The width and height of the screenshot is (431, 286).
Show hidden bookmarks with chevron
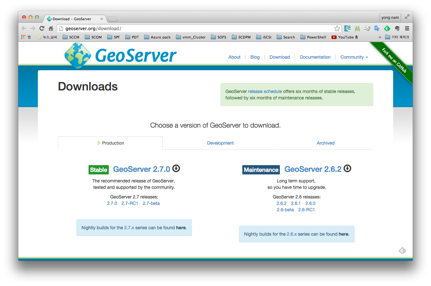pos(380,37)
